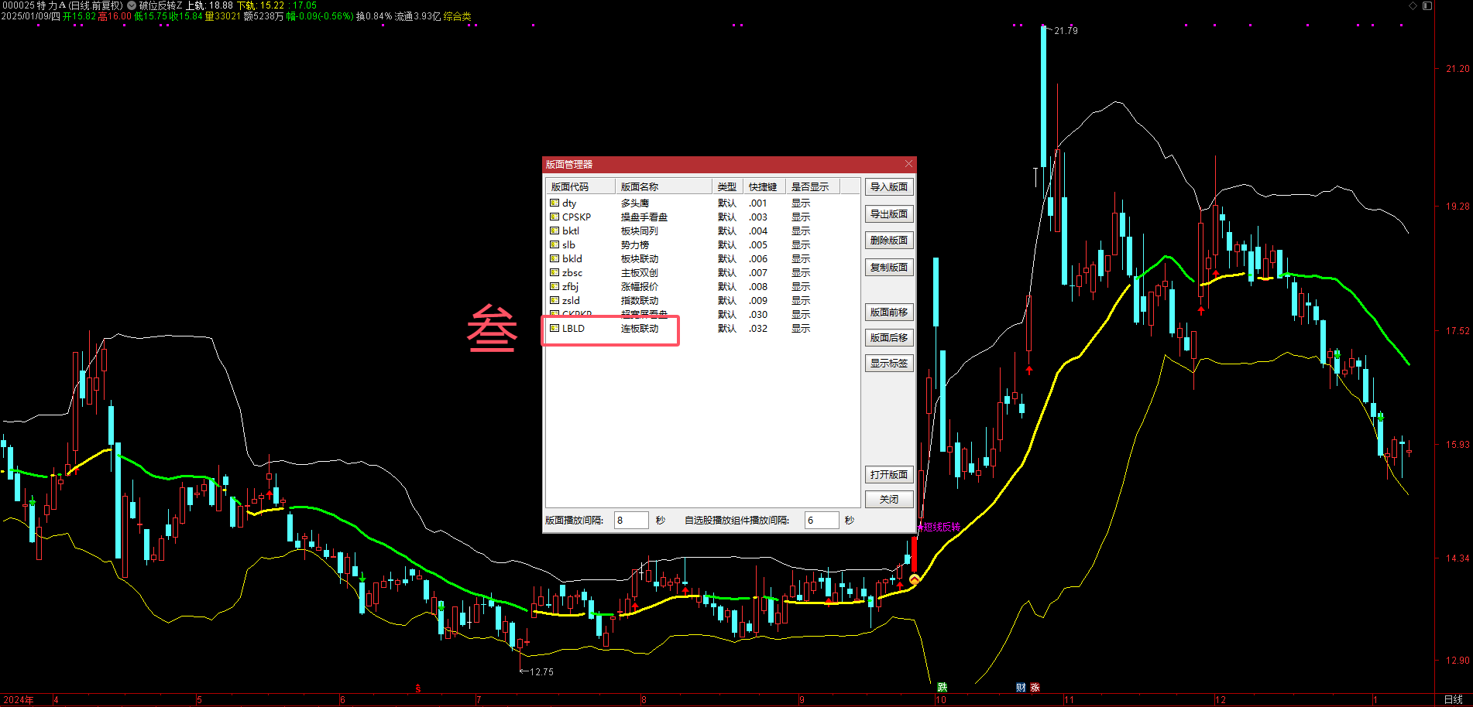1473x707 pixels.
Task: Click the 打开版面 button
Action: pyautogui.click(x=889, y=475)
